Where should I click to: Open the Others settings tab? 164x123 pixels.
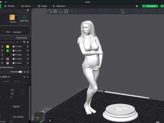17,81
